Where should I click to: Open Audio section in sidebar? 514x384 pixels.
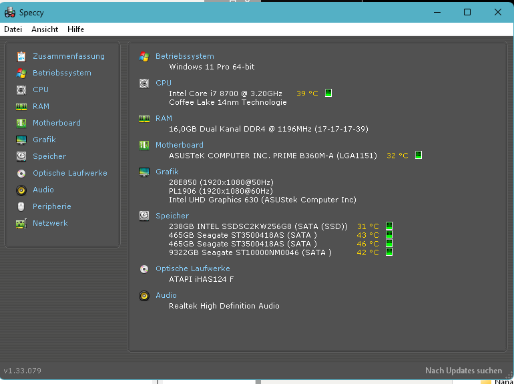click(43, 190)
